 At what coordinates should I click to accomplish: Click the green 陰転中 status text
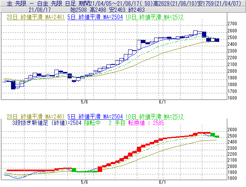tap(92, 123)
